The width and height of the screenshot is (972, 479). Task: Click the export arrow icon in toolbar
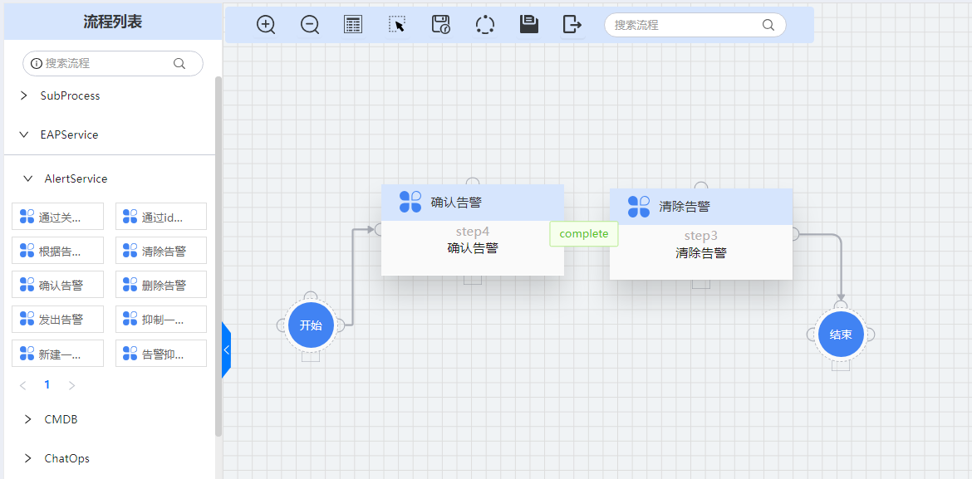tap(572, 25)
